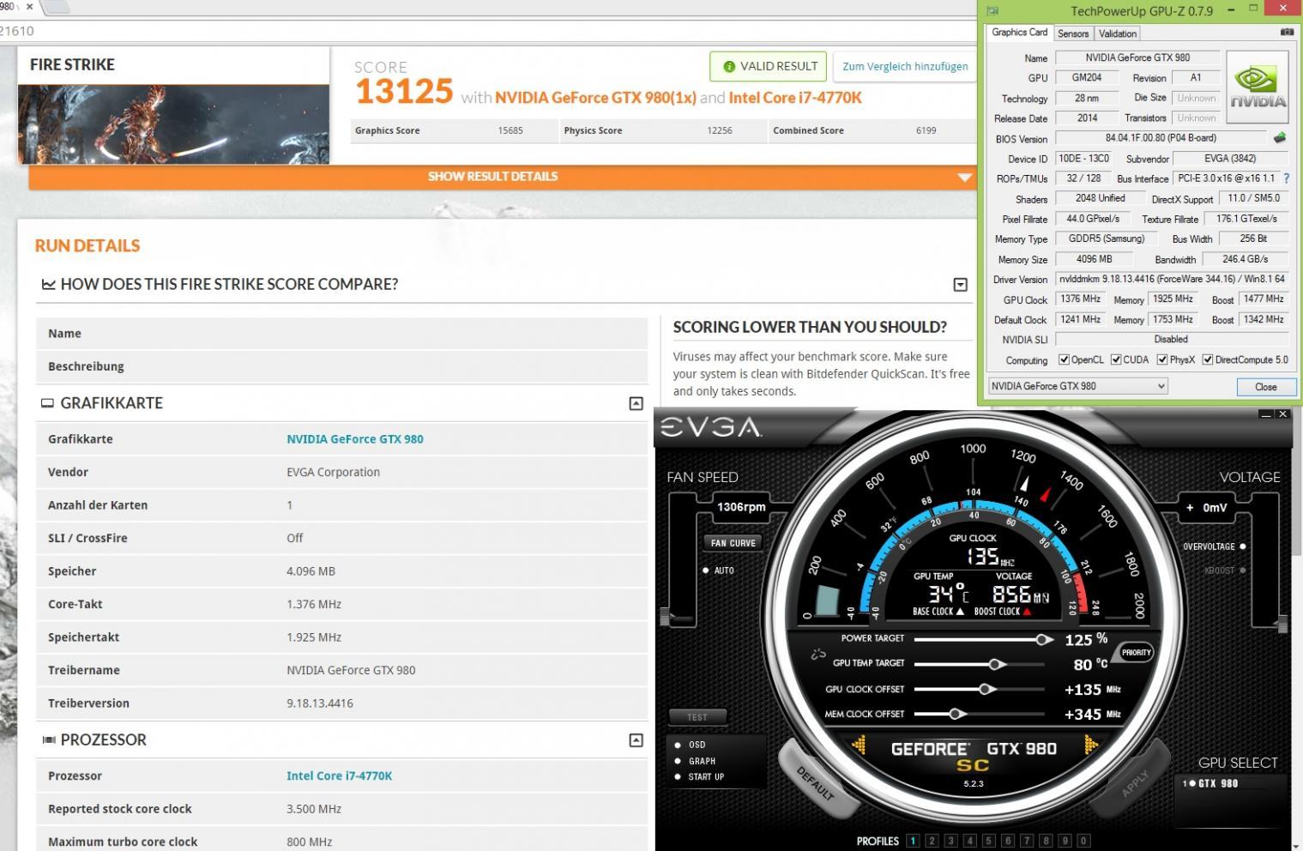
Task: Click the Close button in GPU-Z
Action: click(1266, 387)
